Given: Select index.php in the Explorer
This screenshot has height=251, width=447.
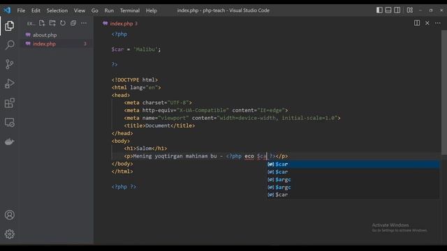Looking at the screenshot, I should (x=45, y=44).
